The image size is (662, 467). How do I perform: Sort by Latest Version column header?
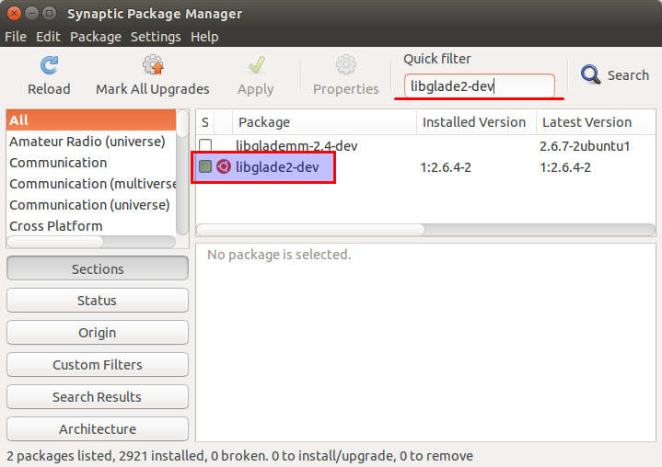click(x=596, y=122)
